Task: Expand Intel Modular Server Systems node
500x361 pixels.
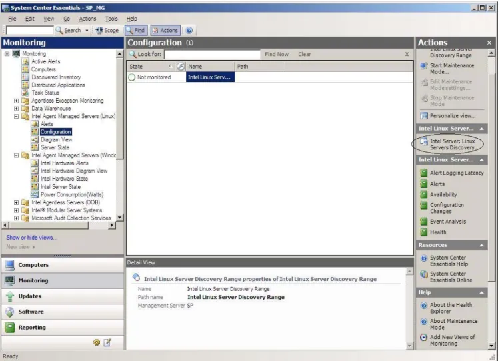Action: [16, 210]
